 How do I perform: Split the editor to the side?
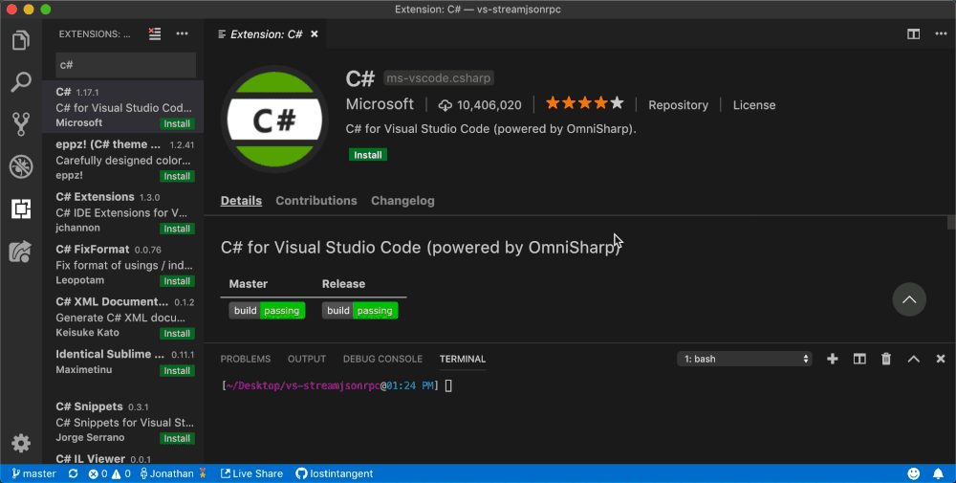coord(913,34)
